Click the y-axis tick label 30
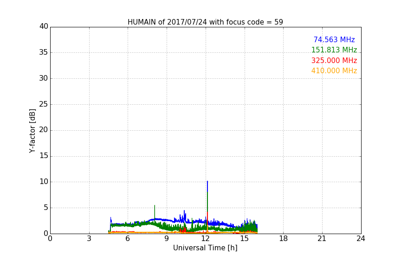The width and height of the screenshot is (401, 267). point(44,78)
